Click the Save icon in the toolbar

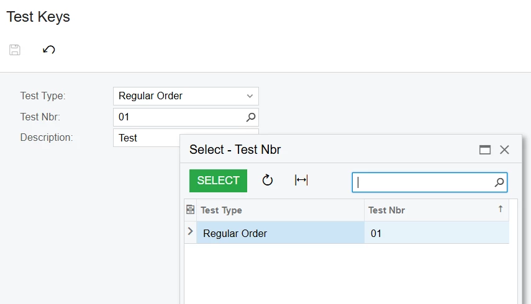pyautogui.click(x=15, y=50)
